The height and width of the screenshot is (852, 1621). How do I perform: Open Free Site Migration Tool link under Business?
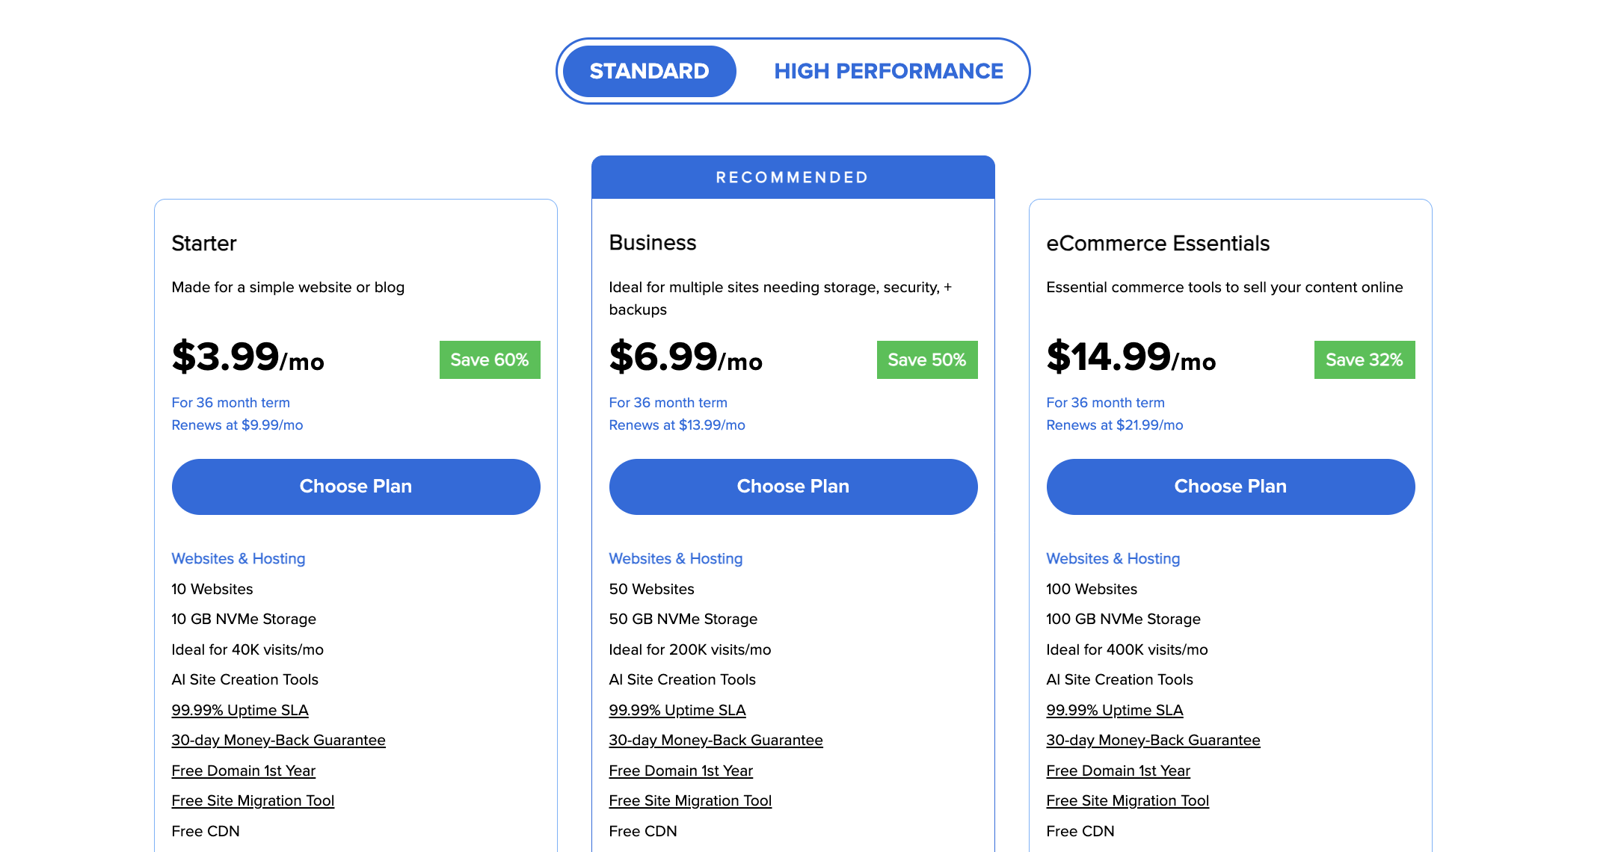(690, 800)
